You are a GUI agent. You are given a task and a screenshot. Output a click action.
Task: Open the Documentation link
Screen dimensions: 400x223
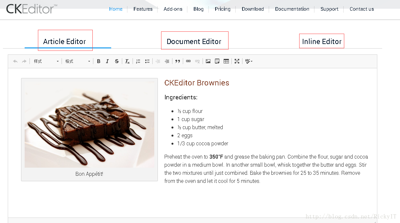click(x=292, y=9)
